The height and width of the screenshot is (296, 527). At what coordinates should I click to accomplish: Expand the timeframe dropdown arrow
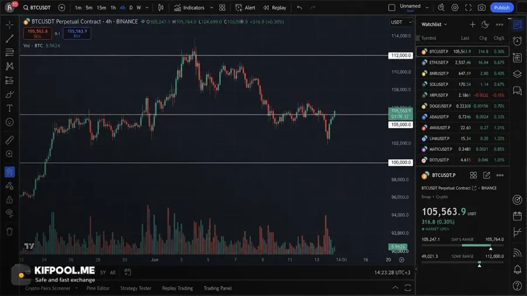pyautogui.click(x=147, y=8)
